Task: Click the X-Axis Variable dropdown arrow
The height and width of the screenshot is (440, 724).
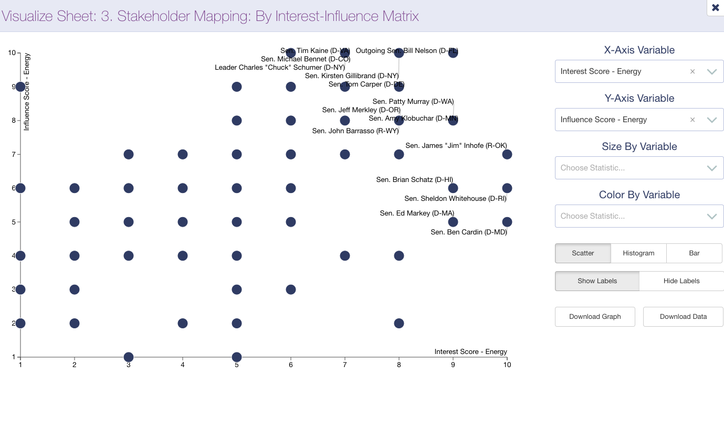Action: point(712,71)
